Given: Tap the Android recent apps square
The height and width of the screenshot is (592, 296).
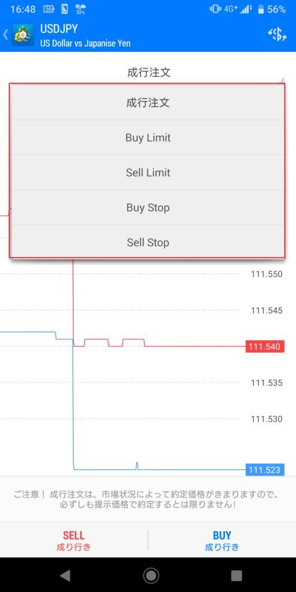Looking at the screenshot, I should pos(236,575).
